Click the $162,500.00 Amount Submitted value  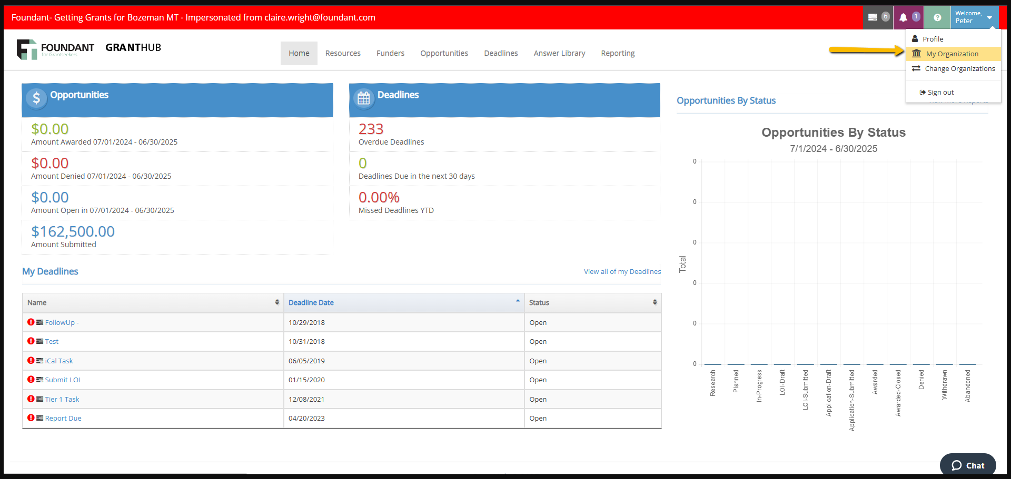tap(73, 231)
